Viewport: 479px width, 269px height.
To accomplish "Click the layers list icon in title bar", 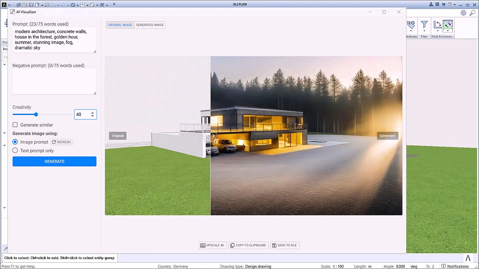I will (x=437, y=5).
